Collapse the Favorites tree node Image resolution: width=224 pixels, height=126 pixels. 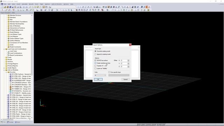click(x=6, y=72)
